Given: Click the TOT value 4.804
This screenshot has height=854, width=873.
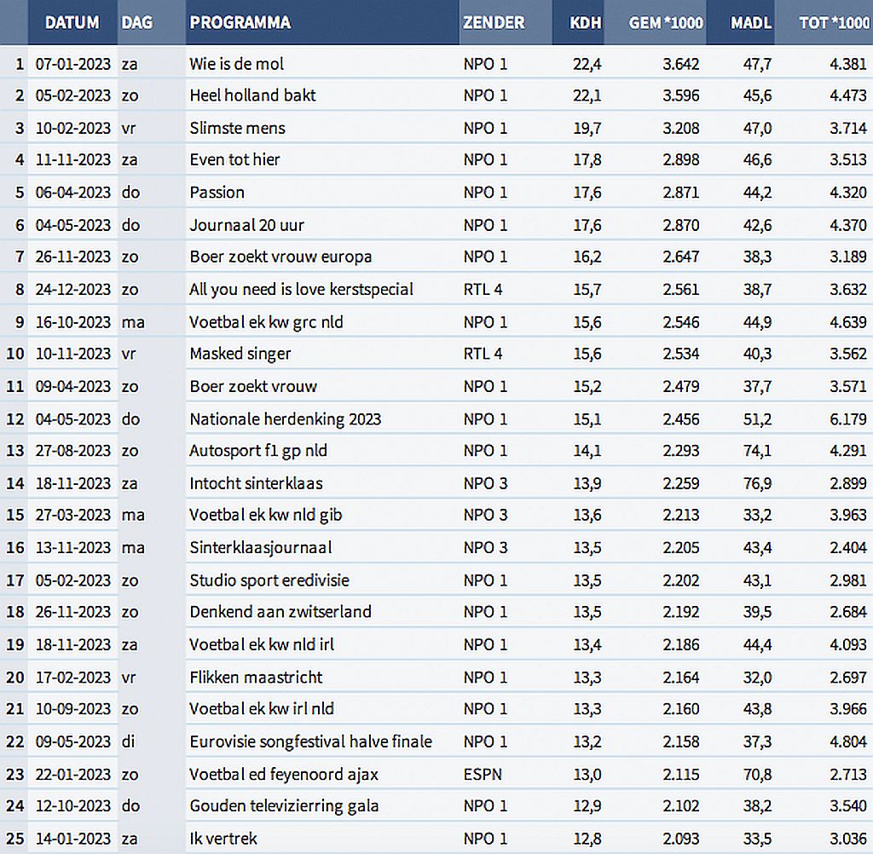Looking at the screenshot, I should pyautogui.click(x=848, y=741).
